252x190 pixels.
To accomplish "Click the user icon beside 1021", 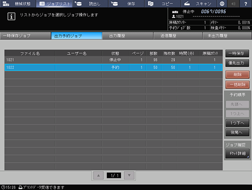I will point(174,17).
